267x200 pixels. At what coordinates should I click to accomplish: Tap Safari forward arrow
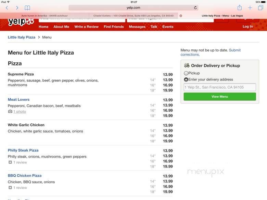pos(17,8)
